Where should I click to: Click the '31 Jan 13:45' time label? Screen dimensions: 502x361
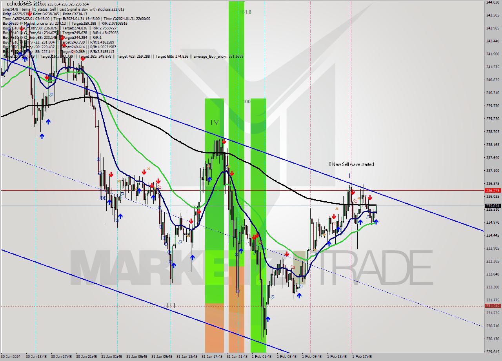[188, 357]
